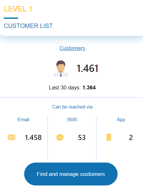Click the Last 30 days label
This screenshot has height=188, width=143.
coord(65,88)
